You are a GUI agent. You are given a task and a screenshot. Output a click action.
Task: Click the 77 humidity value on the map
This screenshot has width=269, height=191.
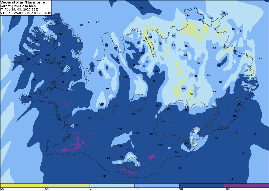pos(199,30)
